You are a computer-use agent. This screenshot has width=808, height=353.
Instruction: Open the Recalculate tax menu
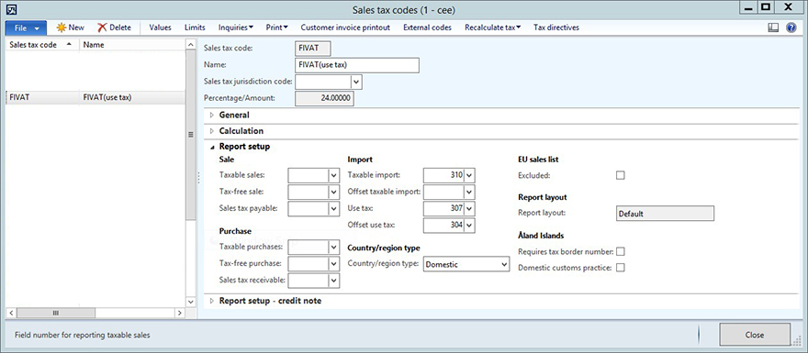(493, 28)
